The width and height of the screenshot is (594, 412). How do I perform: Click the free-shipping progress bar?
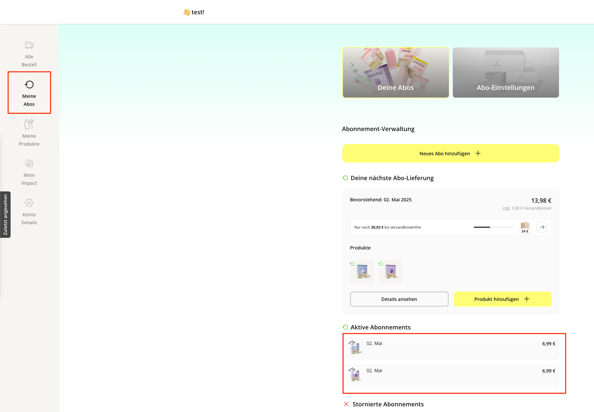coord(493,227)
